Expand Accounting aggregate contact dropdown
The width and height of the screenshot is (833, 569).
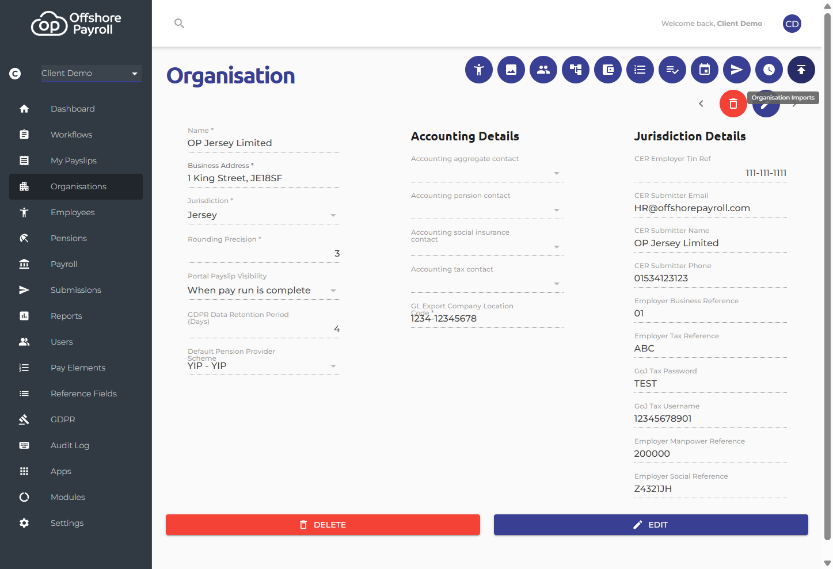487,173
